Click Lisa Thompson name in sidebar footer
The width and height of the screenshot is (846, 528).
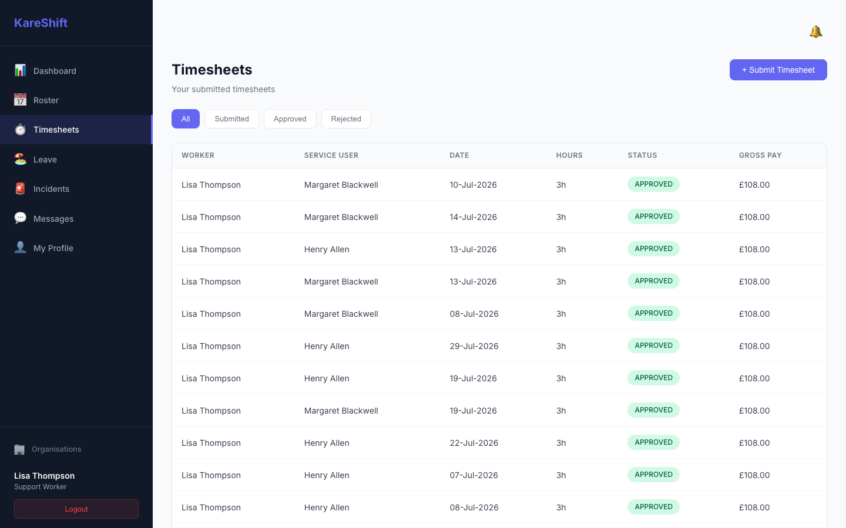[x=44, y=476]
